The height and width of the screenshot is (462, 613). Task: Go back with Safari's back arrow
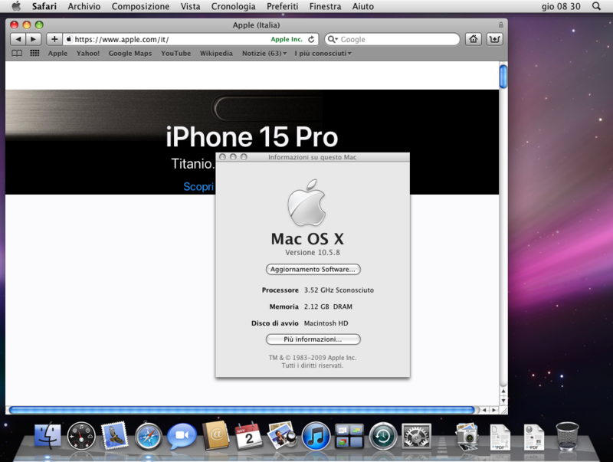[18, 39]
